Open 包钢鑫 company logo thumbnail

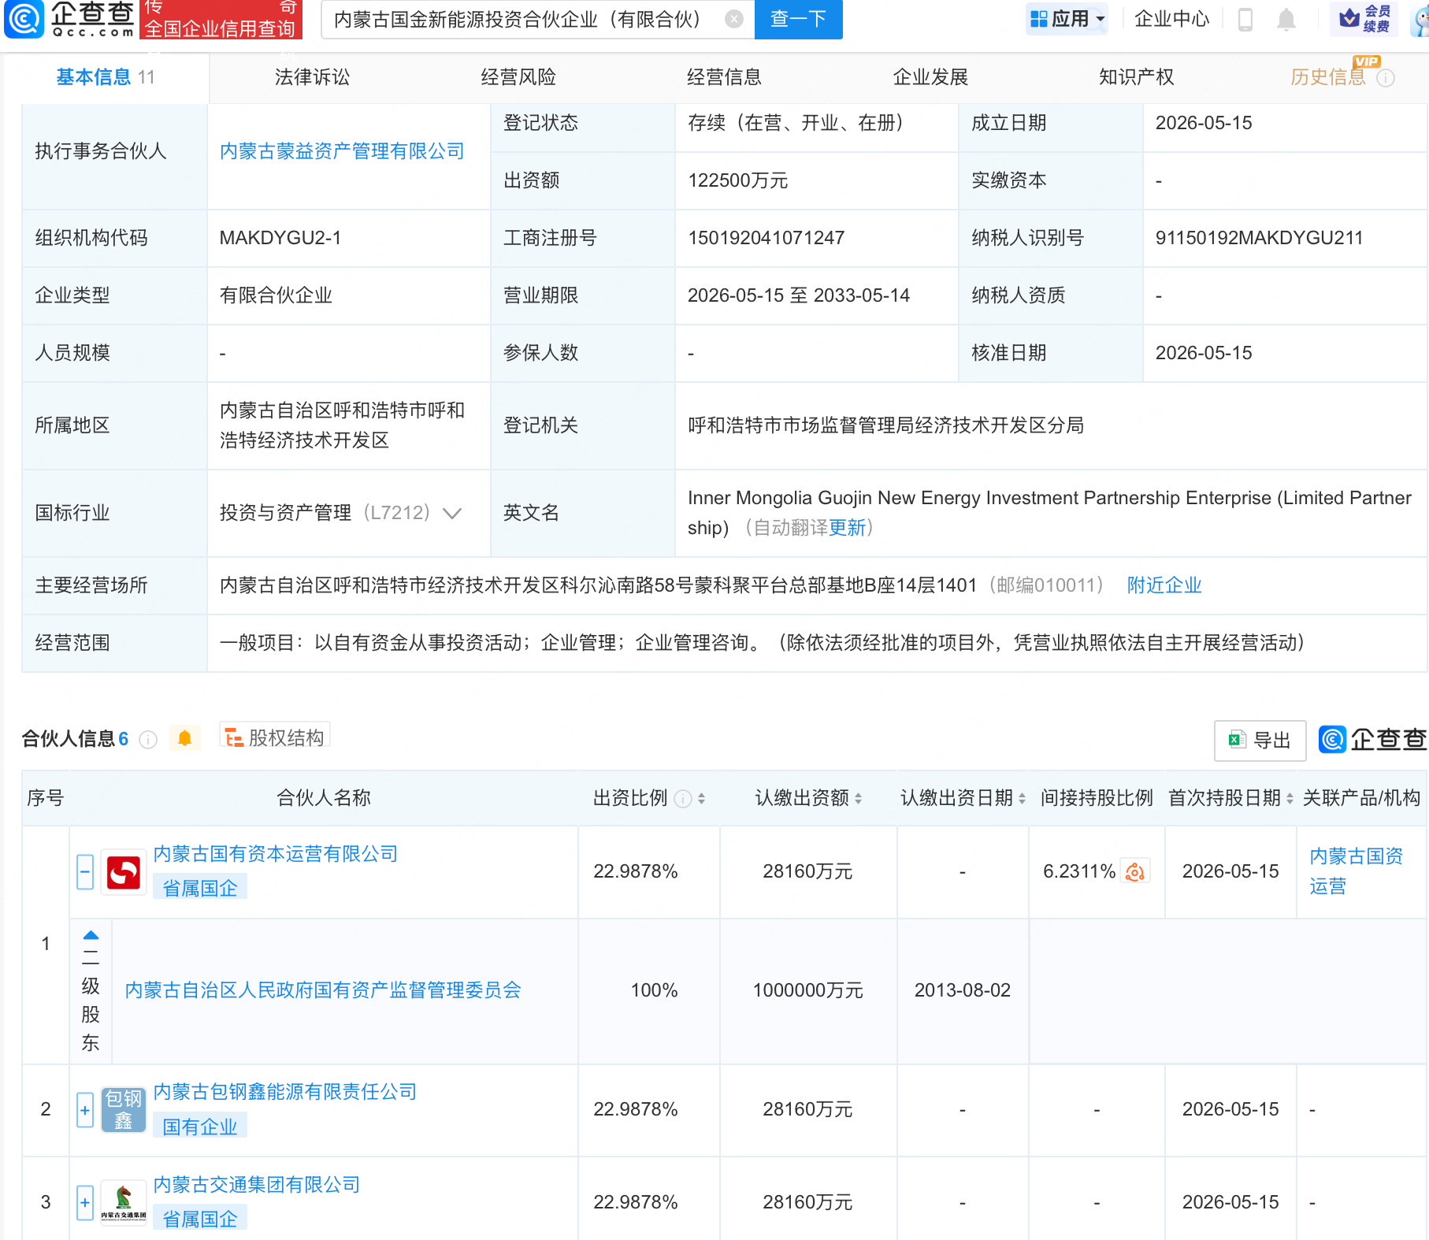click(124, 1110)
